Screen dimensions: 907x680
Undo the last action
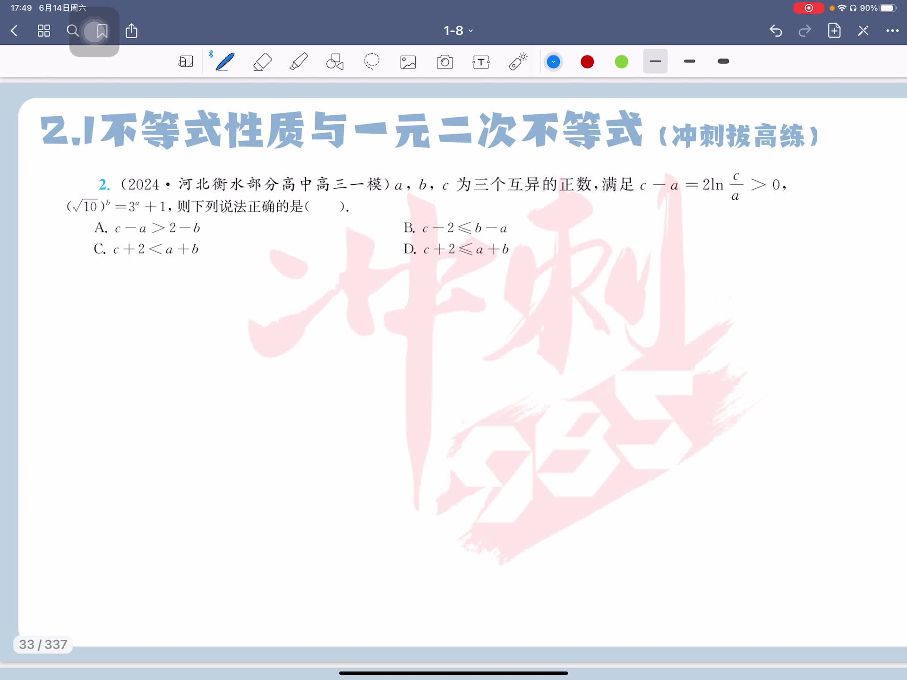(x=776, y=31)
